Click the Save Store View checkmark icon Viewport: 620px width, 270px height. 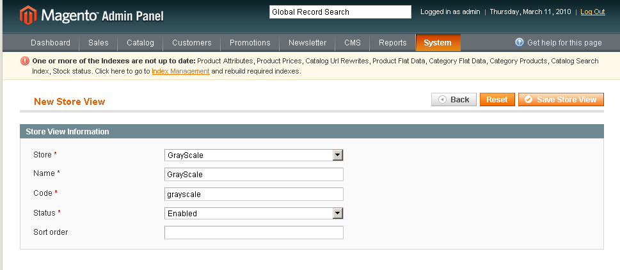[x=529, y=100]
